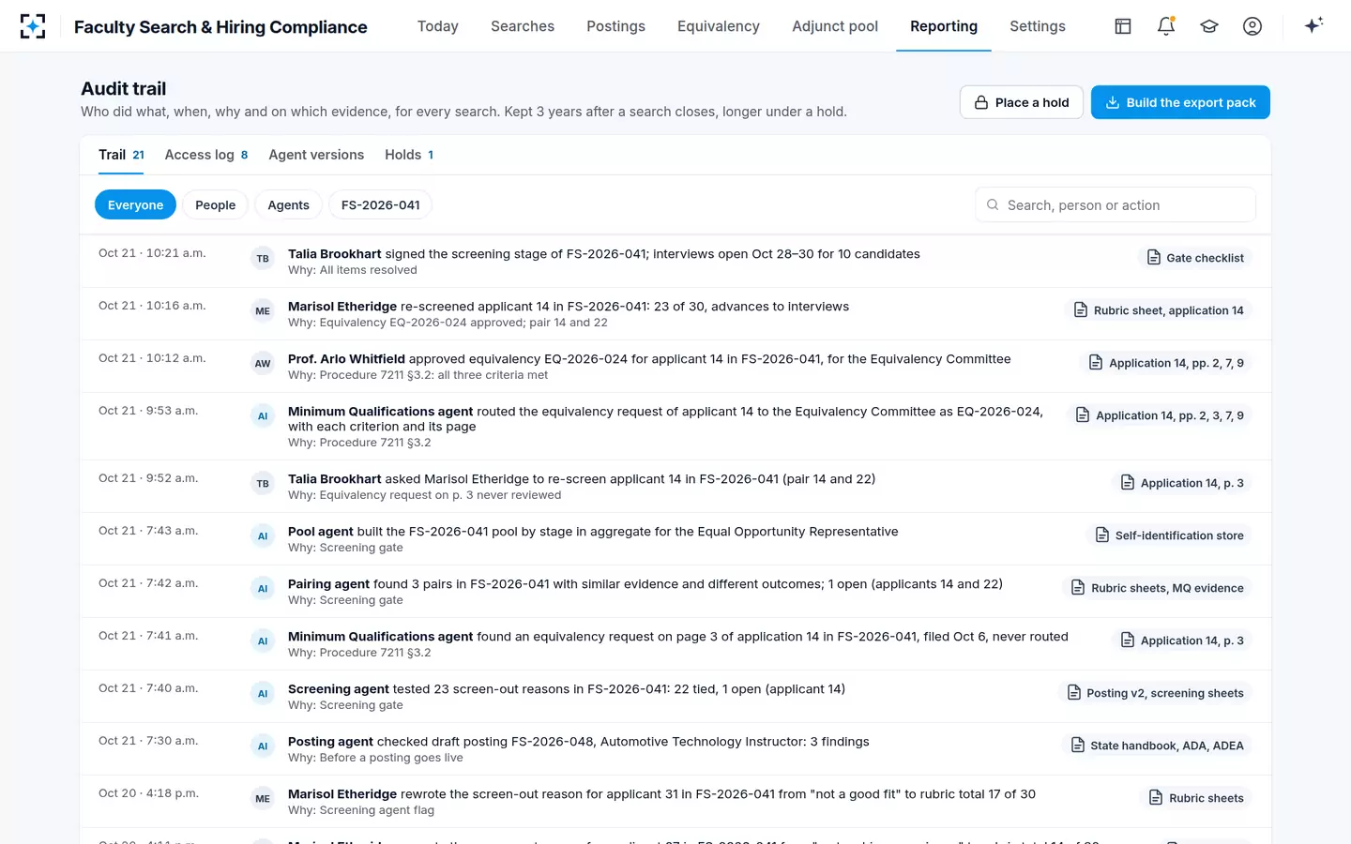Open Rubric sheets, MQ evidence chip
1351x844 pixels.
(1158, 588)
